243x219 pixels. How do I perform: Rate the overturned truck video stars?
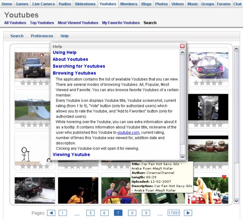(208, 166)
